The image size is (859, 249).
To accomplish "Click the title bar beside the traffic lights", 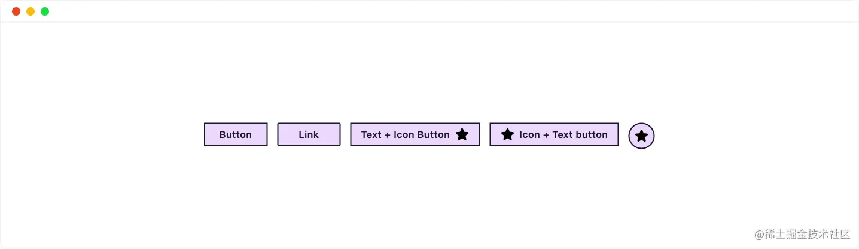I will tap(419, 11).
